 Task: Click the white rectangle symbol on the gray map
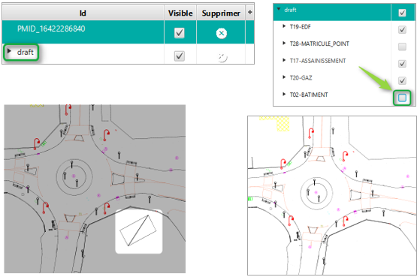tap(139, 231)
